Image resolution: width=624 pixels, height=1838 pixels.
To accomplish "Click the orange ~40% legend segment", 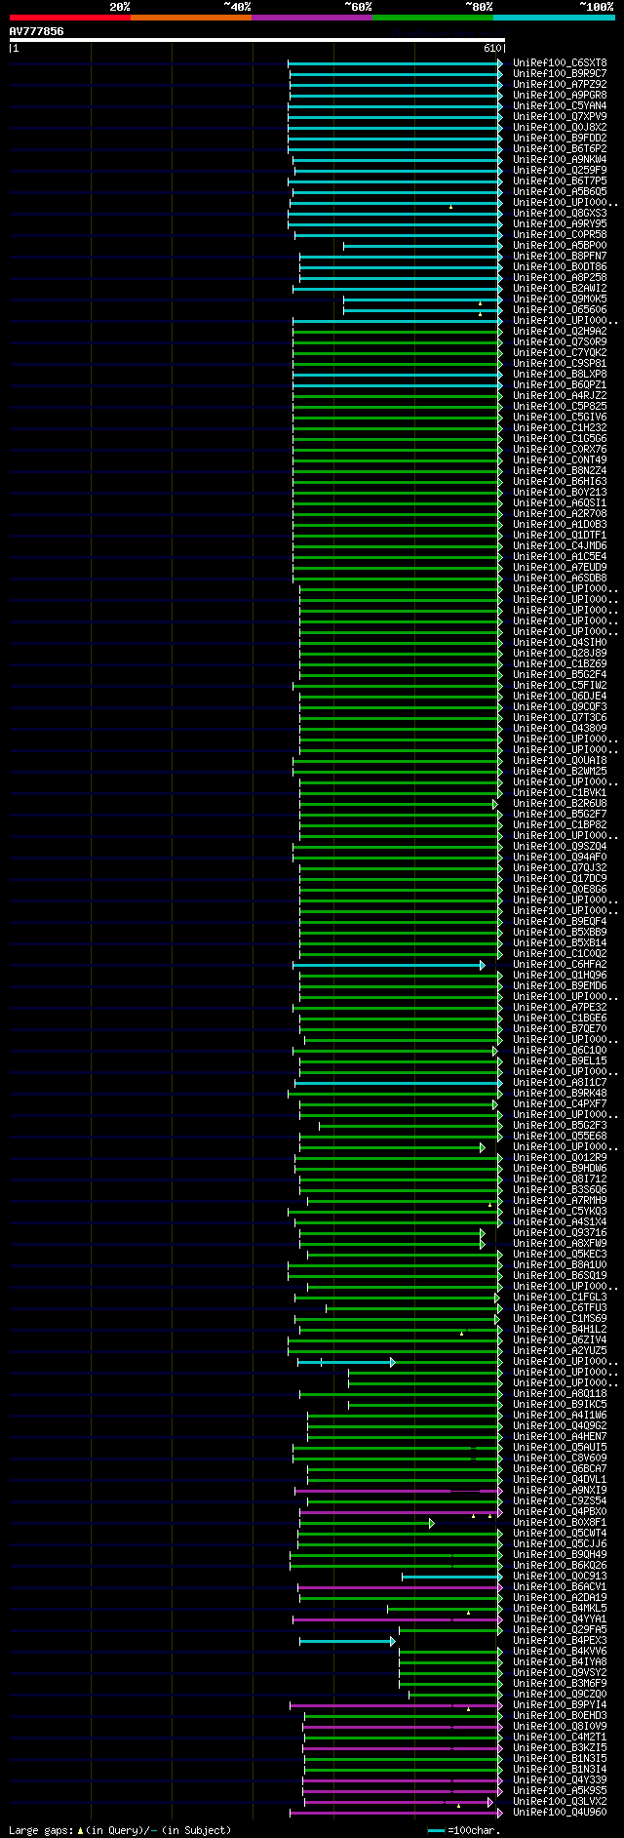I will point(191,18).
